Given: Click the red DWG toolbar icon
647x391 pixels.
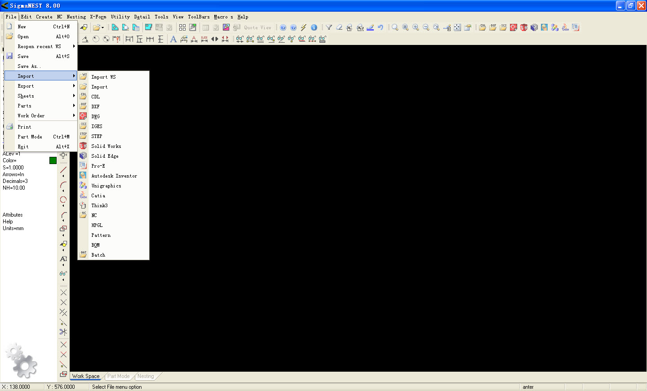Looking at the screenshot, I should [514, 27].
